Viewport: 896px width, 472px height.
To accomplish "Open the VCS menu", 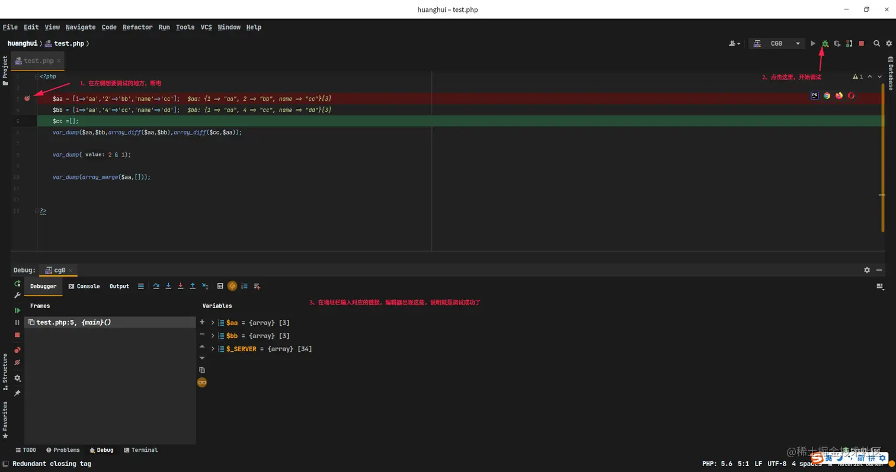I will point(206,27).
